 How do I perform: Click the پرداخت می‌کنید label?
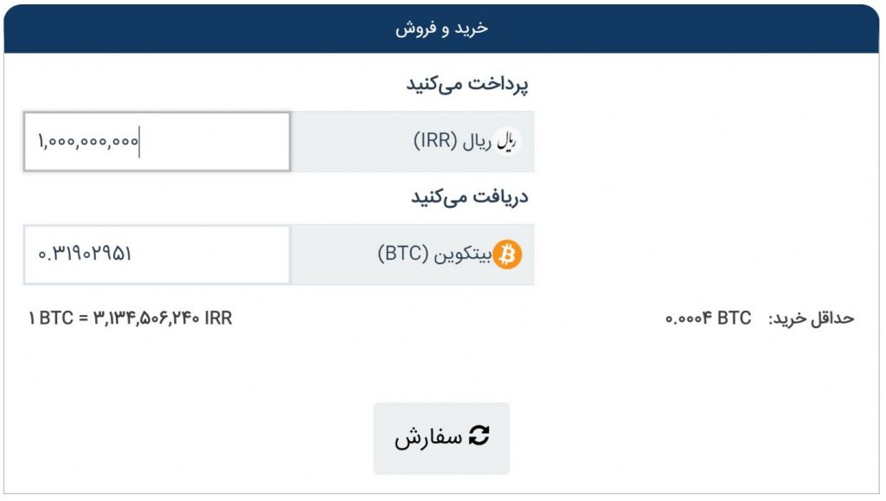(467, 85)
